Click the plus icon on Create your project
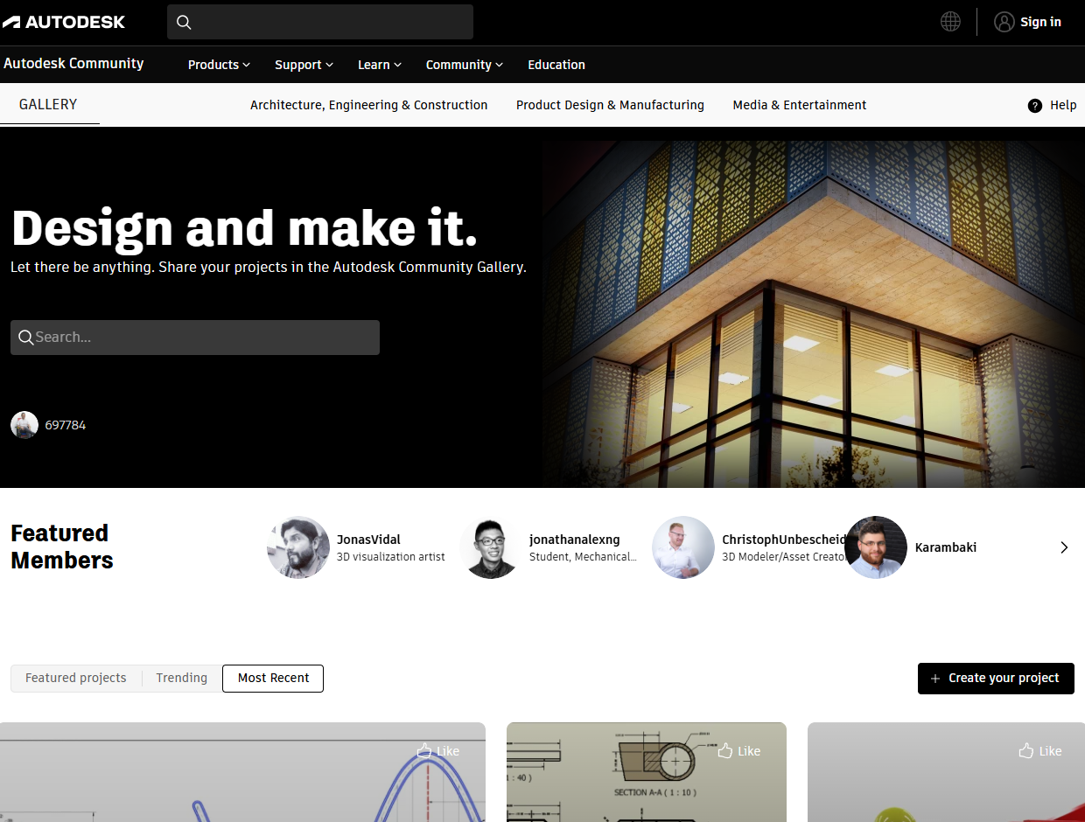Viewport: 1085px width, 822px height. 936,678
